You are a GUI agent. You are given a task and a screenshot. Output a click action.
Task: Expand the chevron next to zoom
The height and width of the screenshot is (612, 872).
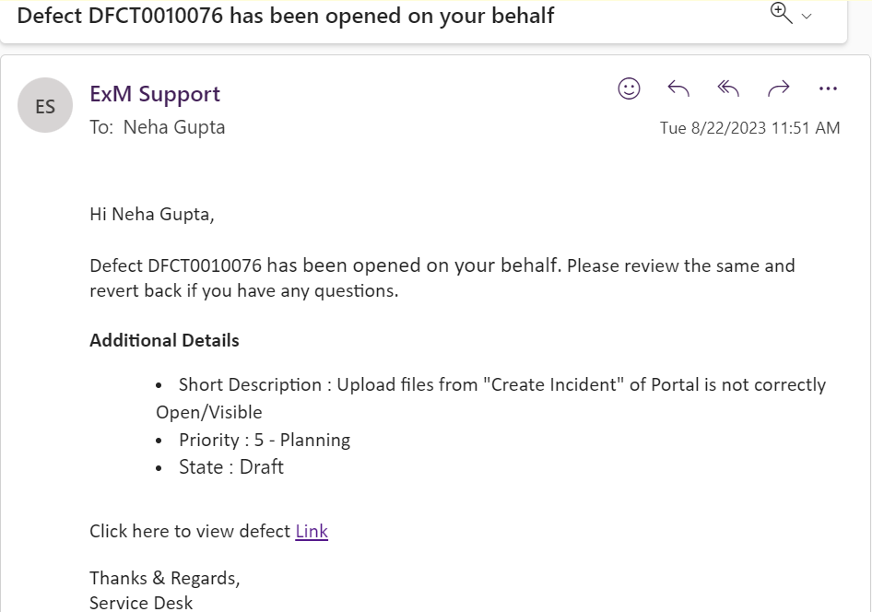[x=807, y=17]
